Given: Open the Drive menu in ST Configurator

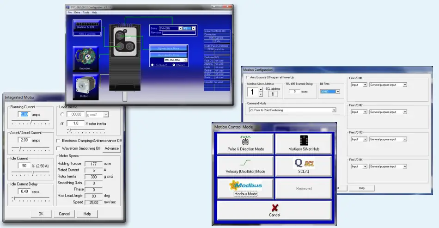Looking at the screenshot, I should [77, 12].
